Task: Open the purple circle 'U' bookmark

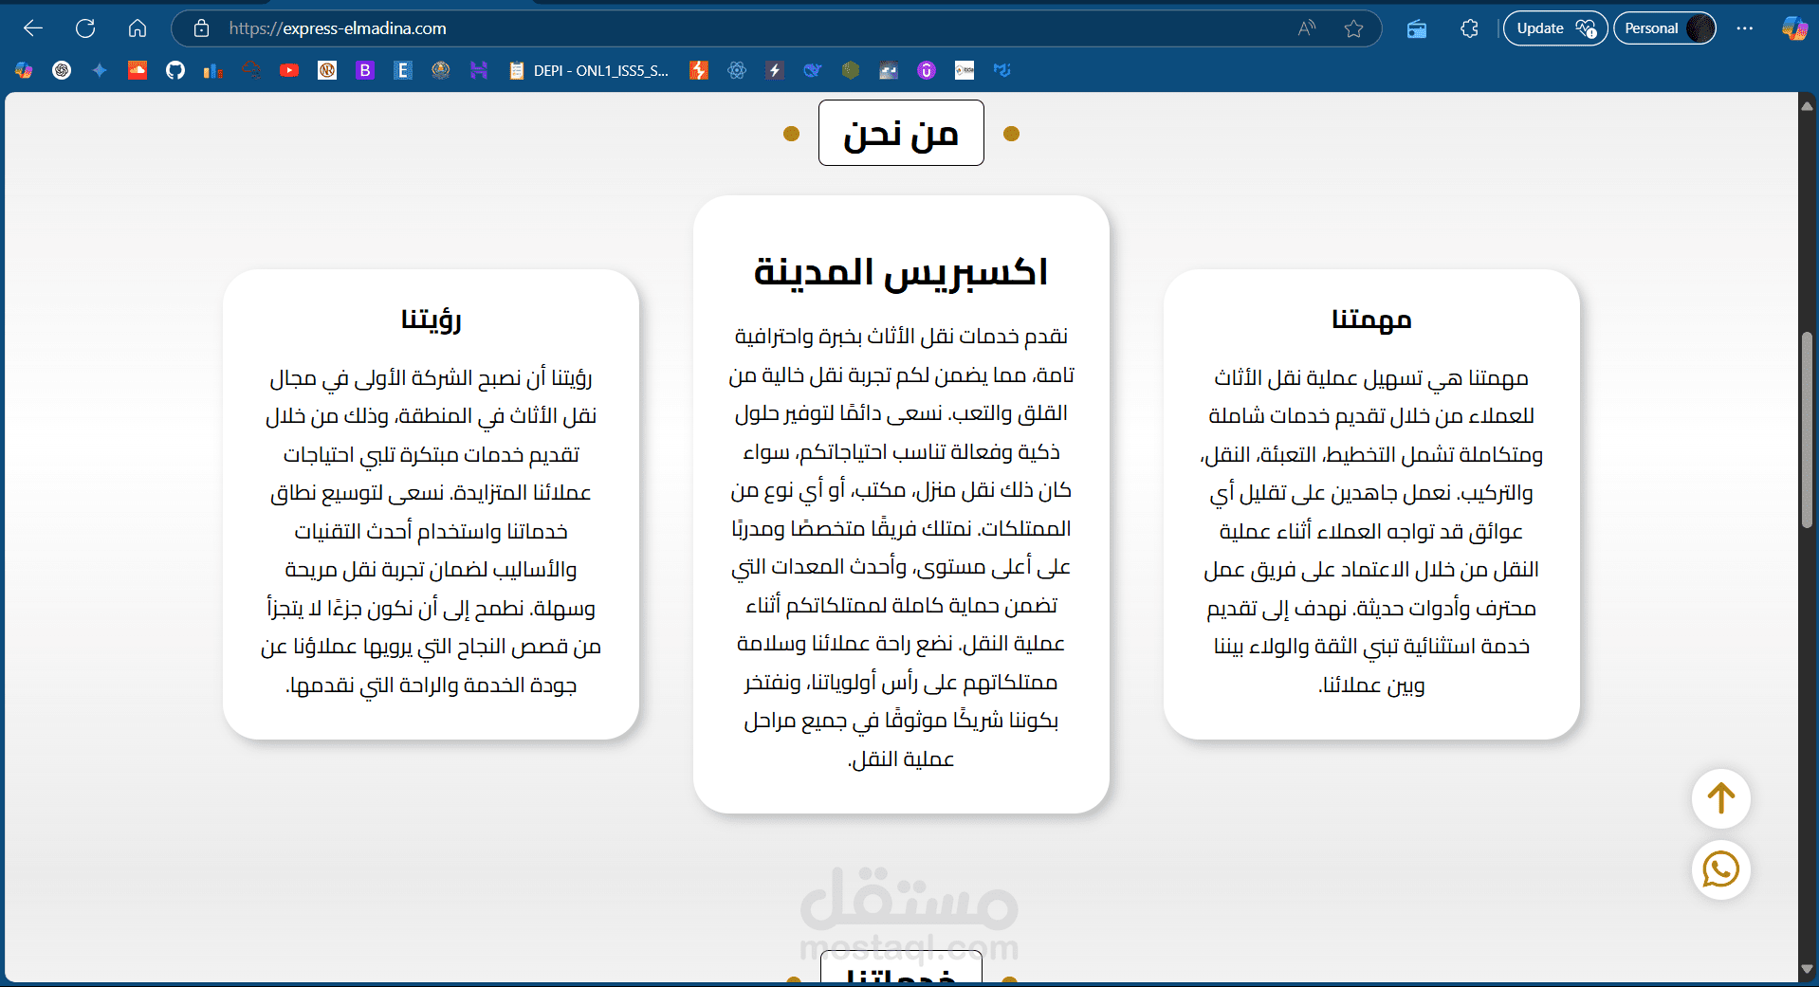Action: (x=927, y=70)
